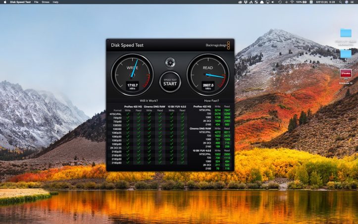The image size is (358, 224).
Task: Select the second desktop folder below the first
Action: click(346, 54)
